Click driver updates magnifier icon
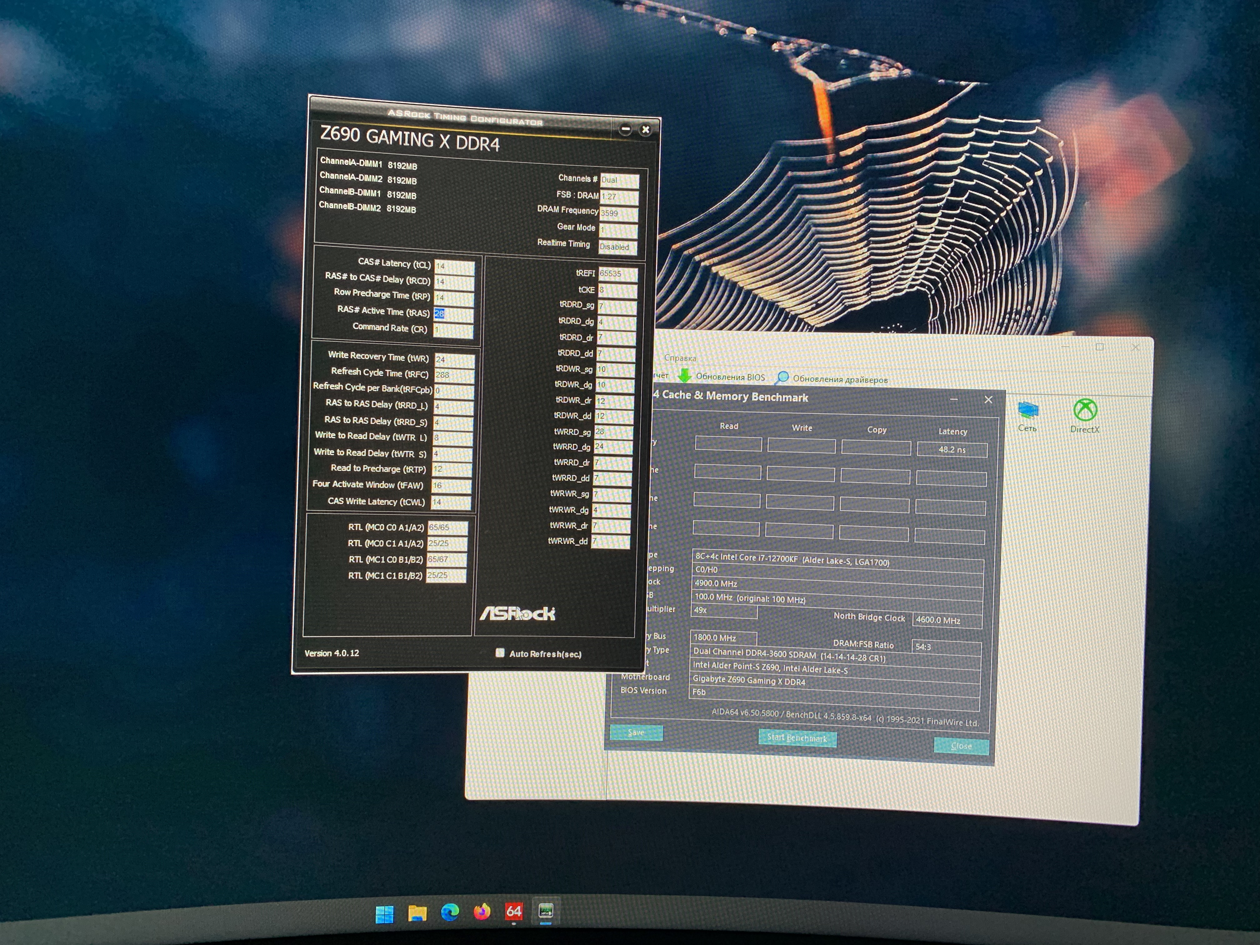This screenshot has height=945, width=1260. pos(783,378)
